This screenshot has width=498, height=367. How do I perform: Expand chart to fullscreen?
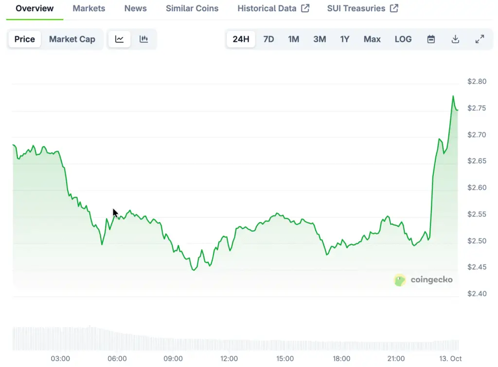point(480,39)
